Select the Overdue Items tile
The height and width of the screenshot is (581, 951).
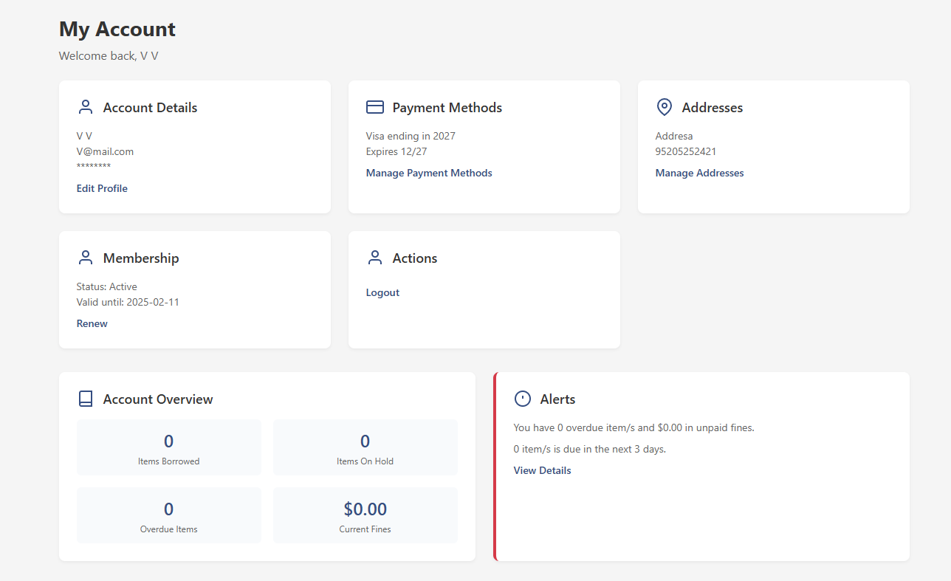point(169,515)
